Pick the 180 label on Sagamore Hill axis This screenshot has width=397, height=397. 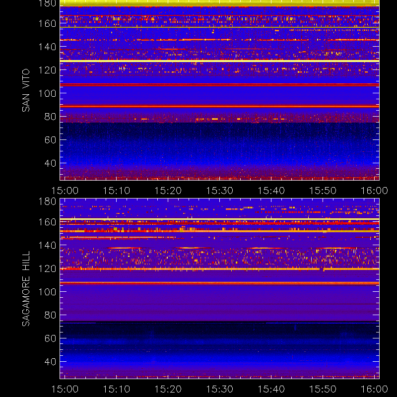[47, 201]
